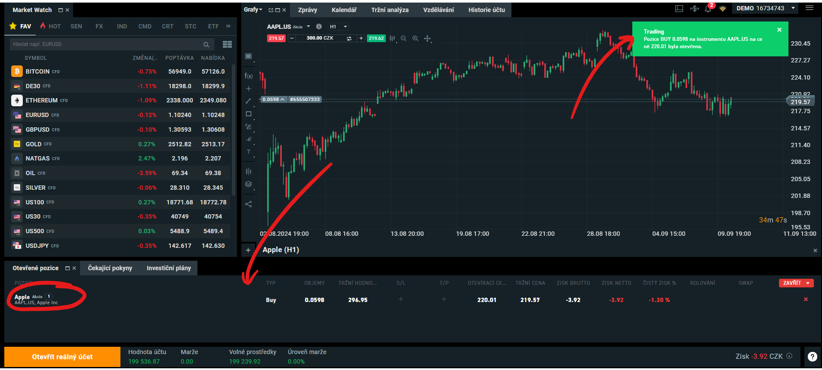
Task: Expand the H1 timeframe dropdown
Action: click(339, 27)
